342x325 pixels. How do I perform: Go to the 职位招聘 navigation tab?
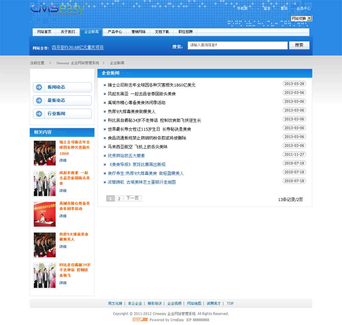pyautogui.click(x=185, y=32)
